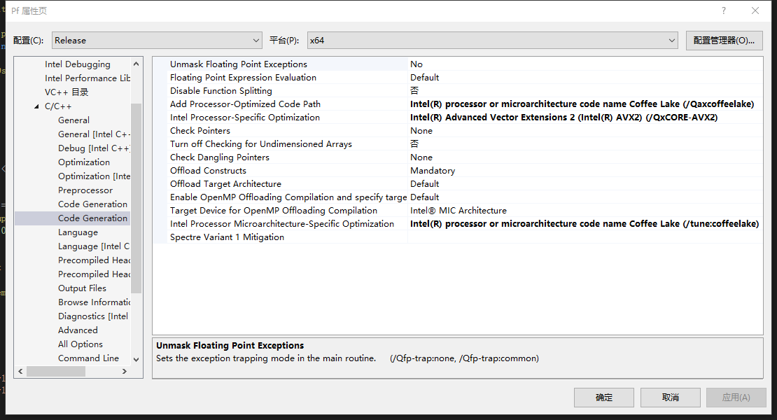Select Check Pointers property row
Screen dimensions: 777x420
200,131
